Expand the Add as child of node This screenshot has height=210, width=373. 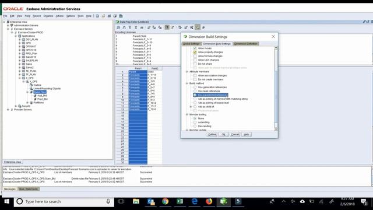point(191,107)
